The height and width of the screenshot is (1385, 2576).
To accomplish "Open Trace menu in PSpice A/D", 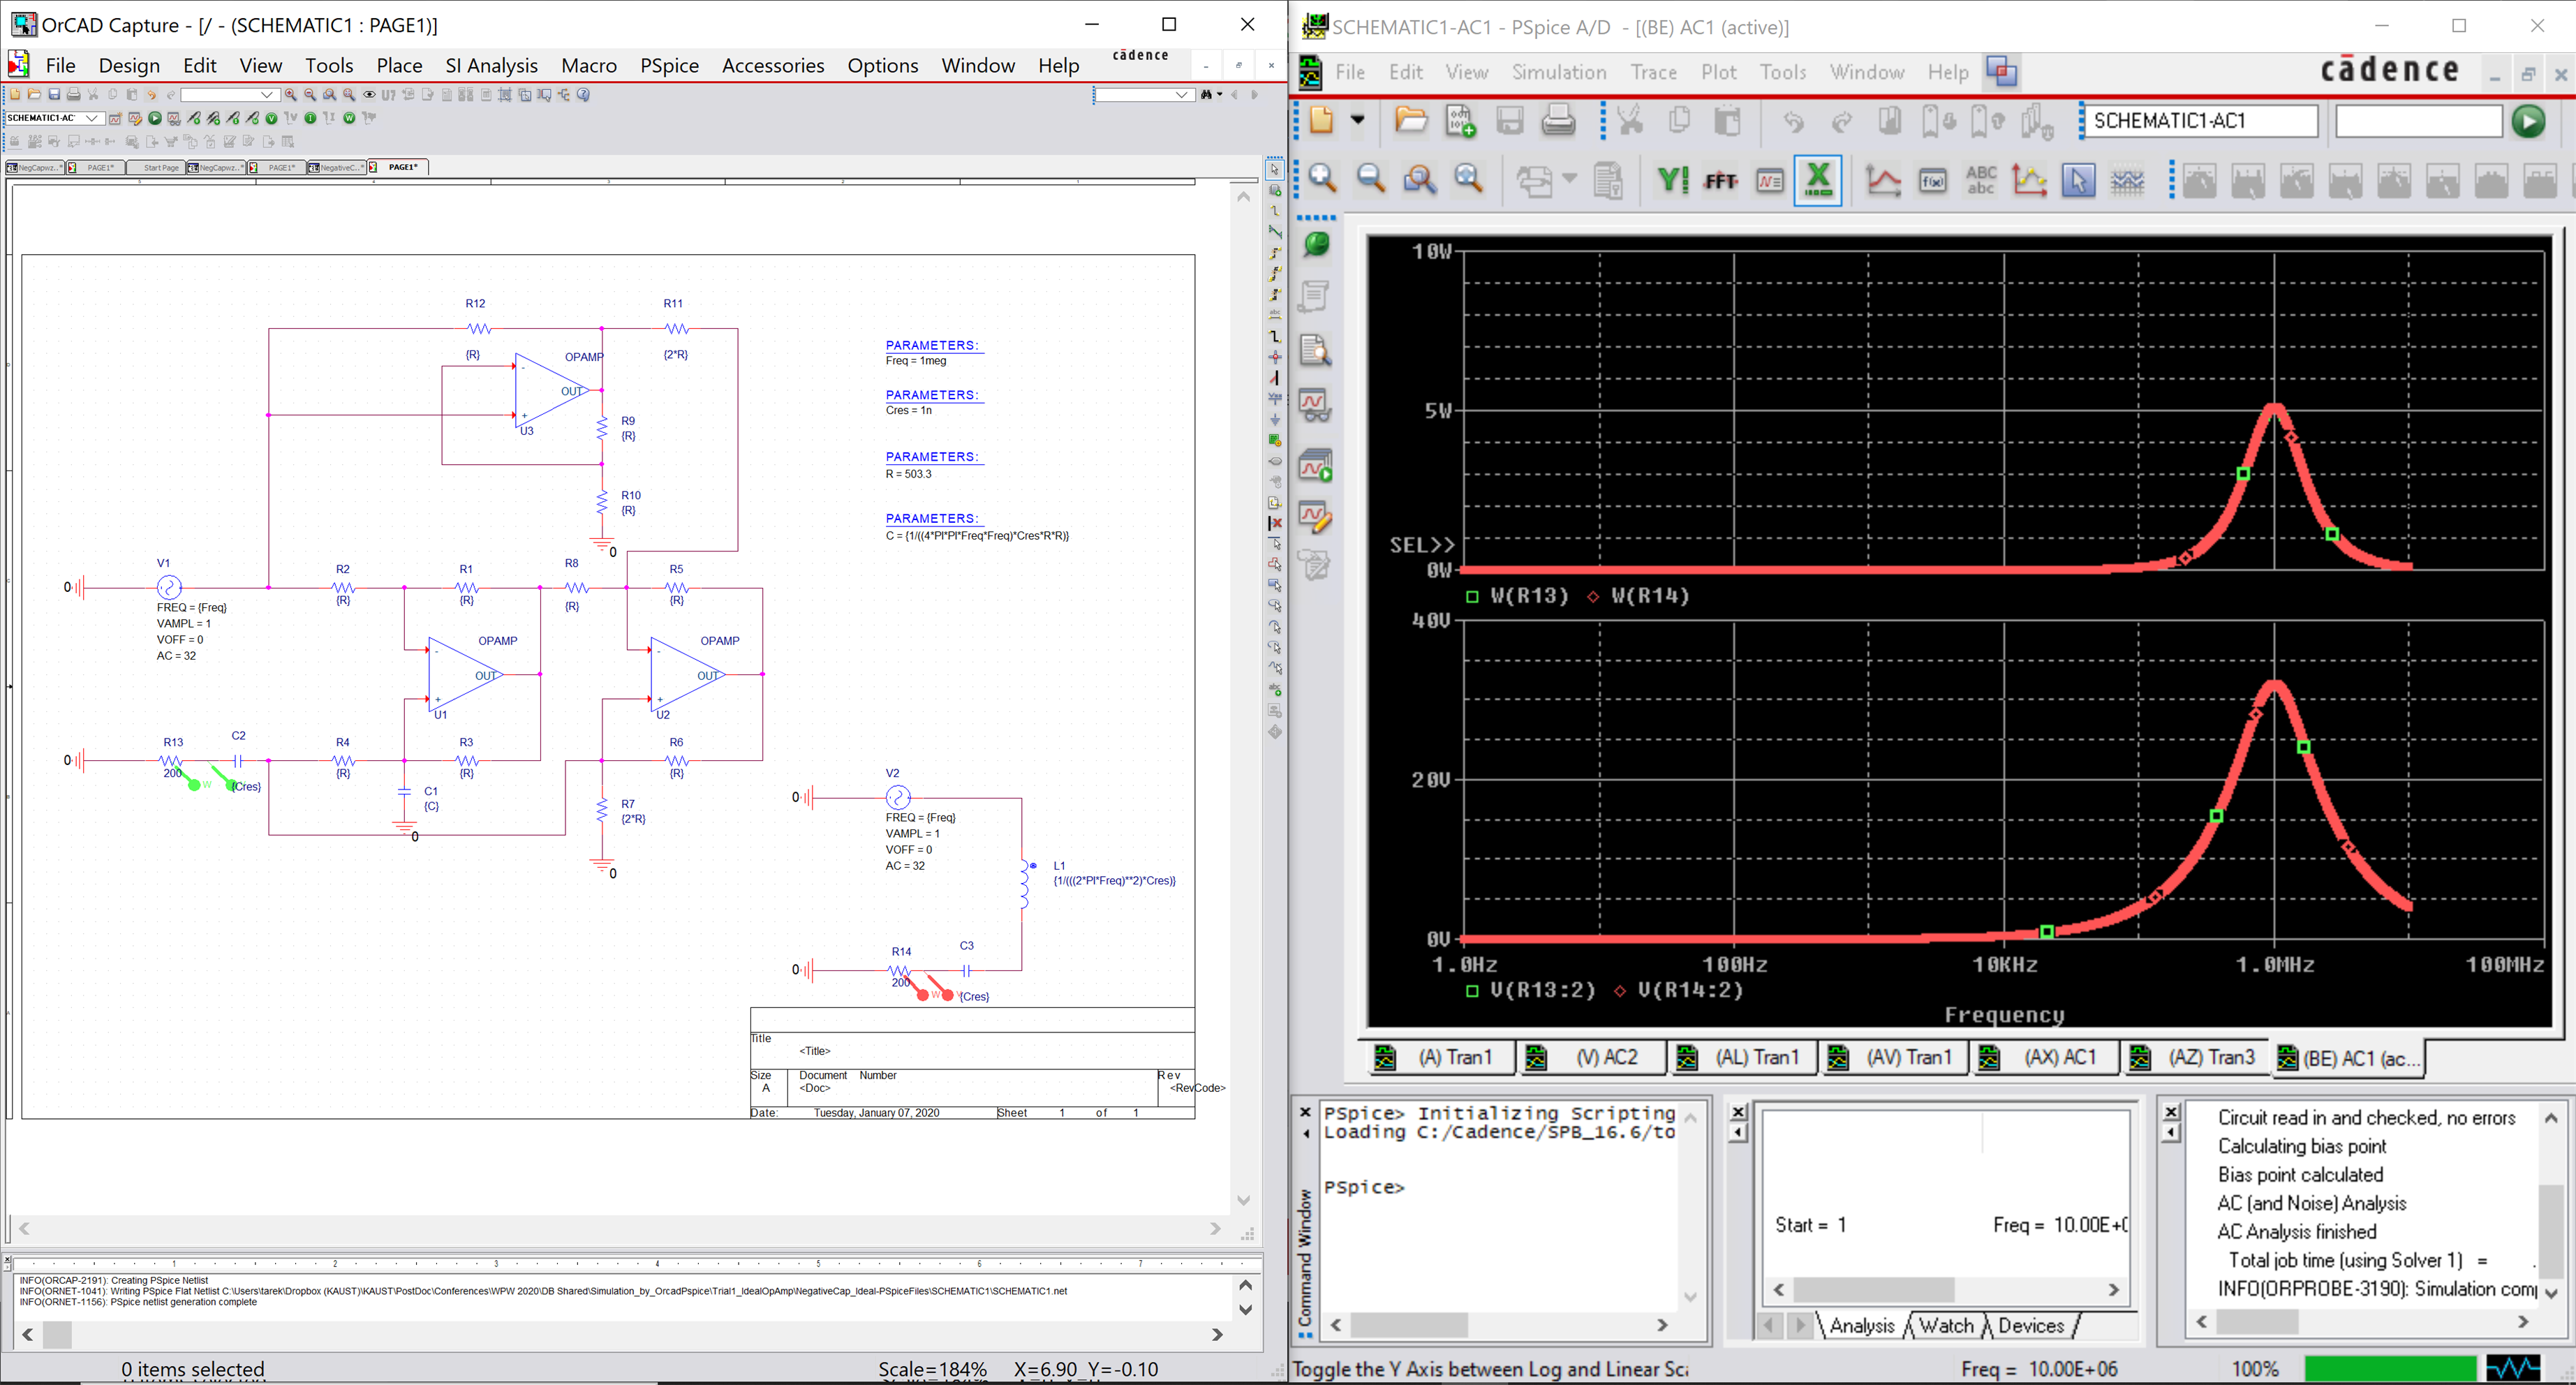I will pos(1653,72).
